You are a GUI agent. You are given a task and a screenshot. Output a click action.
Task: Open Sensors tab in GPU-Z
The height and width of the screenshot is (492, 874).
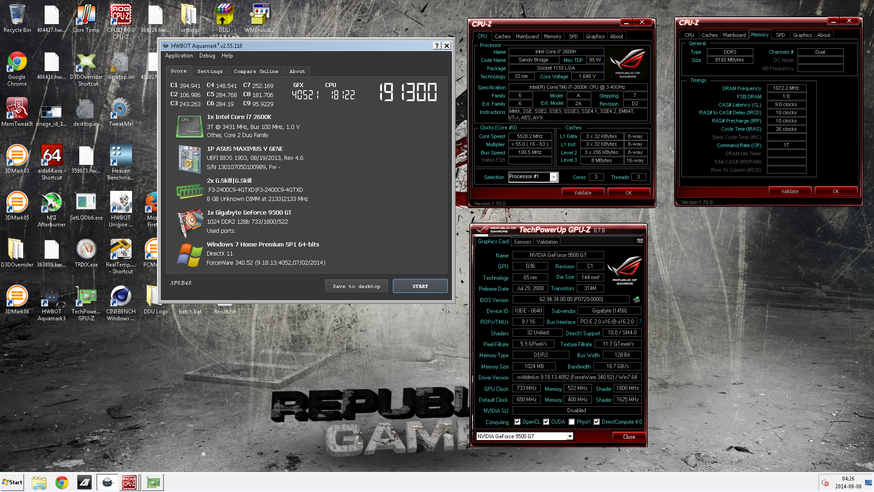click(522, 242)
